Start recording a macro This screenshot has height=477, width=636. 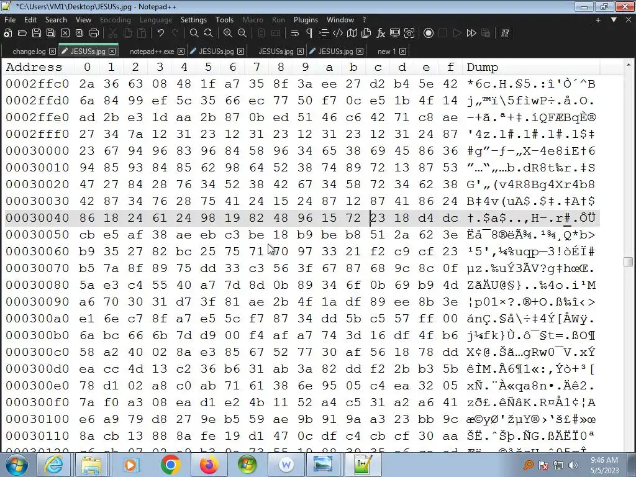point(429,34)
